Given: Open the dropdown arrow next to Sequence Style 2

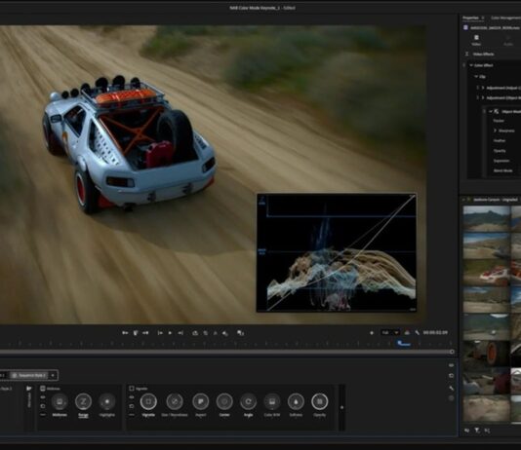Looking at the screenshot, I should 53,375.
